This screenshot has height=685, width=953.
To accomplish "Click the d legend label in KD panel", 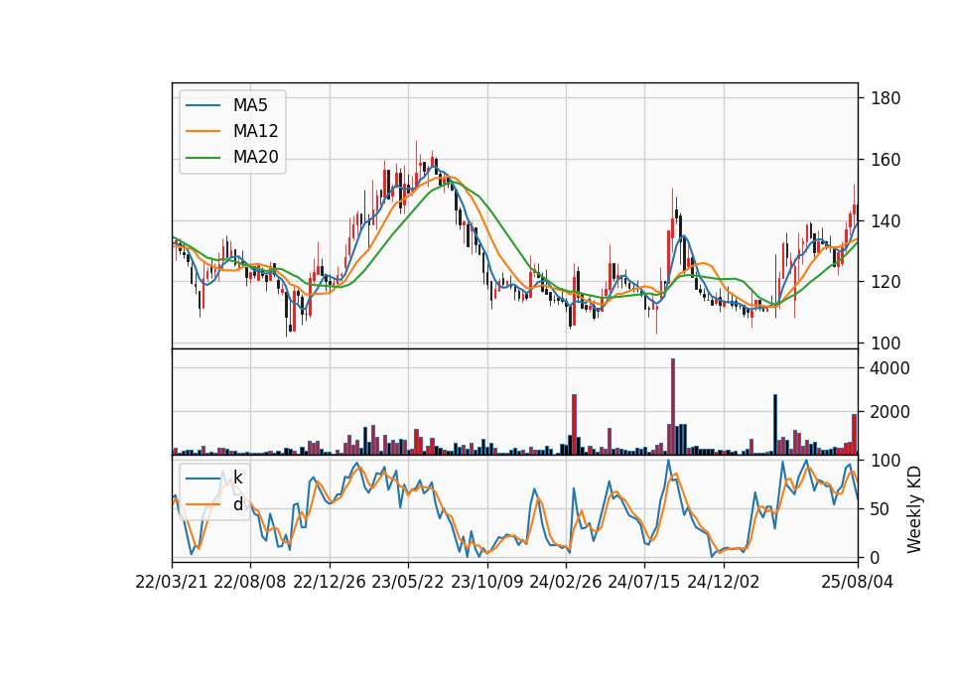I will click(237, 504).
